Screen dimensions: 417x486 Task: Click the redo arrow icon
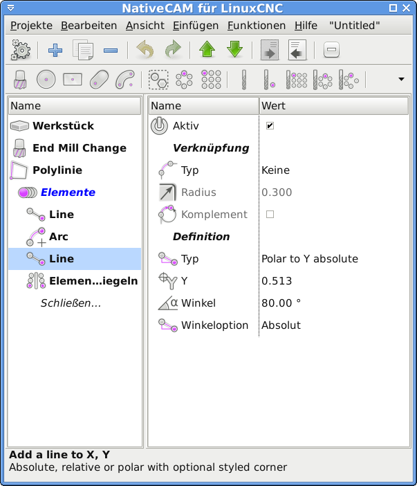coord(173,49)
